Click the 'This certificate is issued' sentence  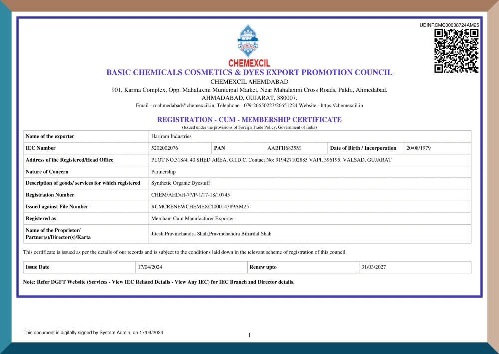point(185,252)
